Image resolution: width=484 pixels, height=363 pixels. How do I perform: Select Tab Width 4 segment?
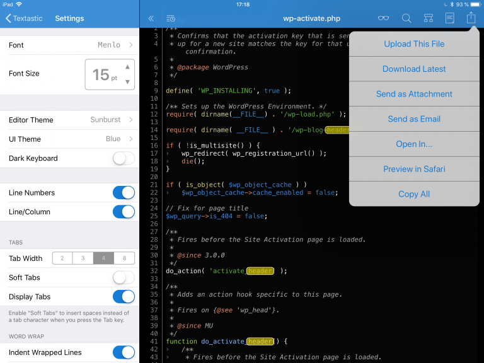coord(103,258)
